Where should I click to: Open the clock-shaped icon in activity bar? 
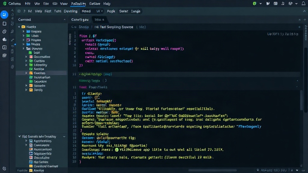pos(4,32)
